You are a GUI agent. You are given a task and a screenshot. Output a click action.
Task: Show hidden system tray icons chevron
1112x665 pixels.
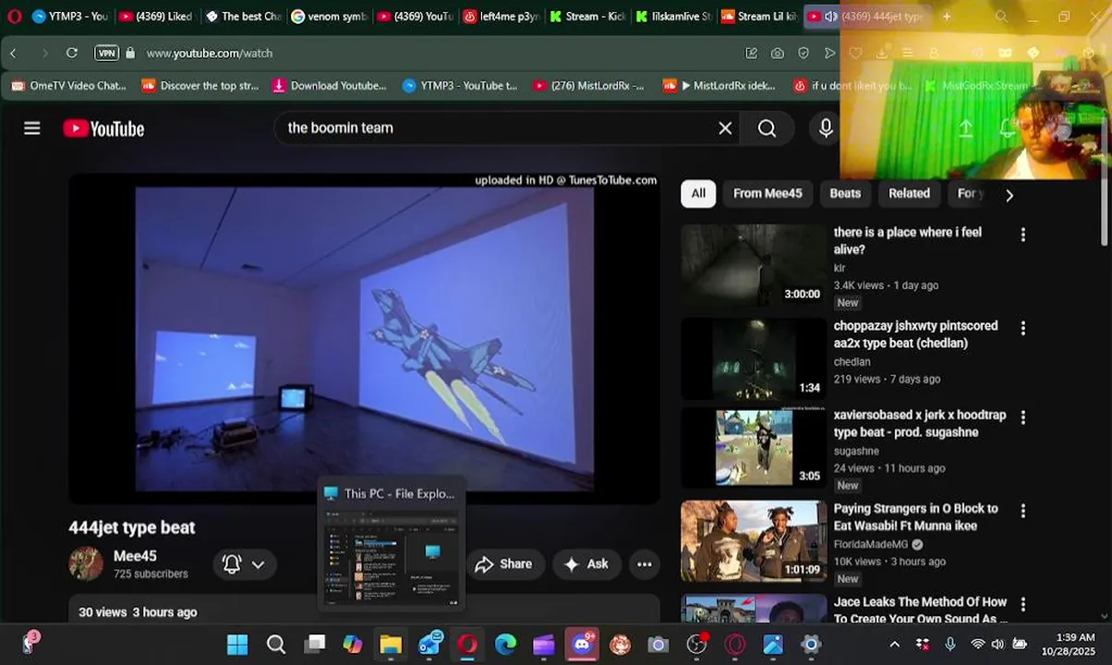coord(894,645)
